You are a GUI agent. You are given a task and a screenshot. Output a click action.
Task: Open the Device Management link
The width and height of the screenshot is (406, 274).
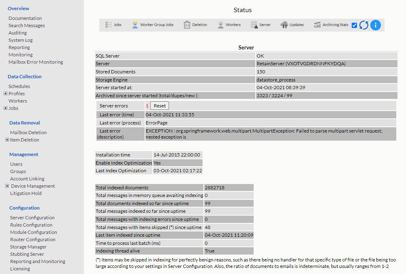(33, 186)
